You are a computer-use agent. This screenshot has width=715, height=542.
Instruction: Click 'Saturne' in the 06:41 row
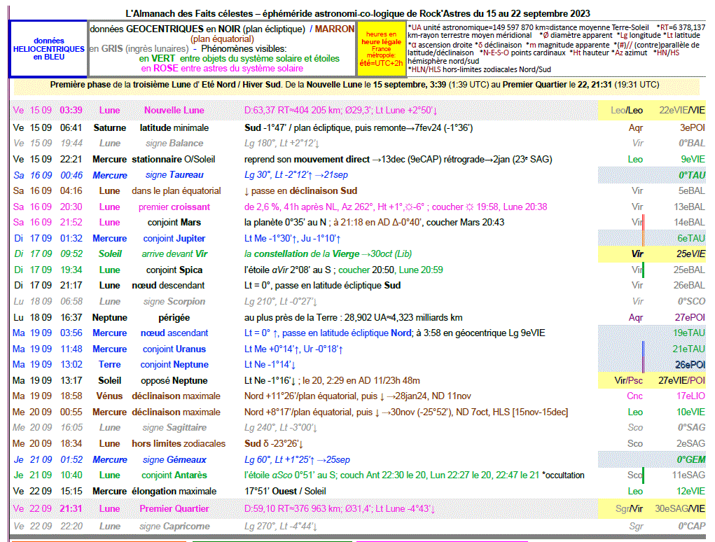109,127
